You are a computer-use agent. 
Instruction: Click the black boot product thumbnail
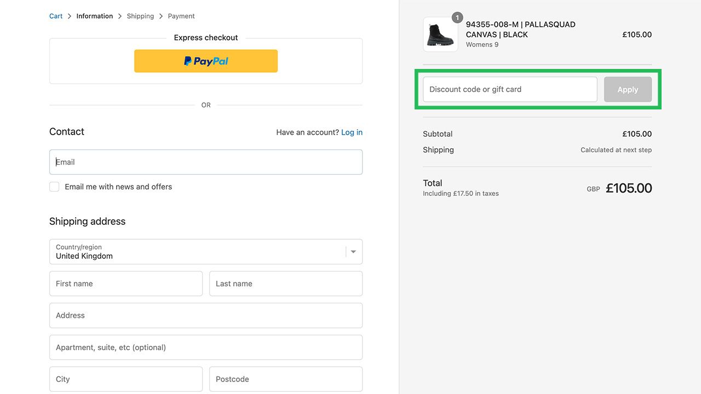tap(440, 34)
